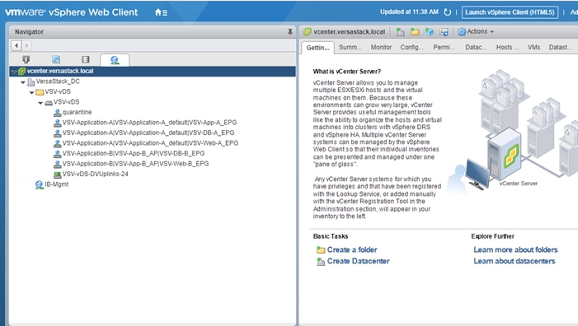Click Create Folder toolbar icon
578x326 pixels.
click(x=415, y=32)
